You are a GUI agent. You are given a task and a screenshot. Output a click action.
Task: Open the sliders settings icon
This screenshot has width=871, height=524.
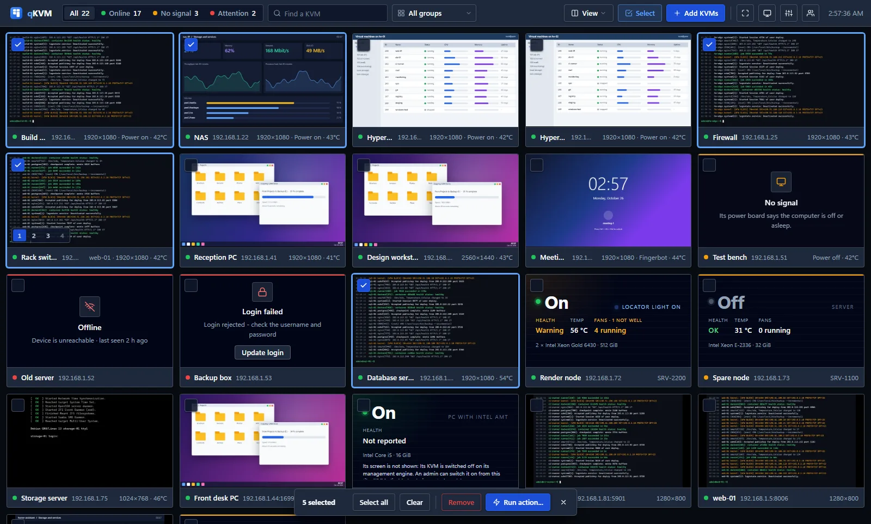pyautogui.click(x=789, y=13)
